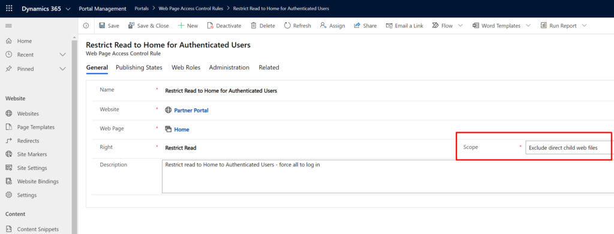Click the Recent clock icon in sidebar

tap(8, 54)
